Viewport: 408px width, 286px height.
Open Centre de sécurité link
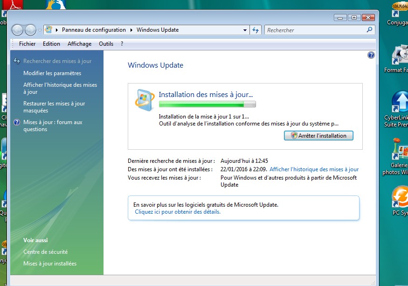coord(46,252)
